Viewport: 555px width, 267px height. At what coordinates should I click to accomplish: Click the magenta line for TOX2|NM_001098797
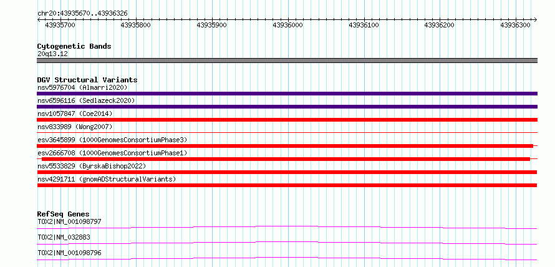tap(287, 227)
